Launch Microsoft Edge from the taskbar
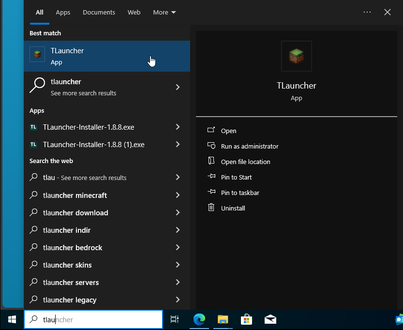This screenshot has width=403, height=330. (x=199, y=319)
